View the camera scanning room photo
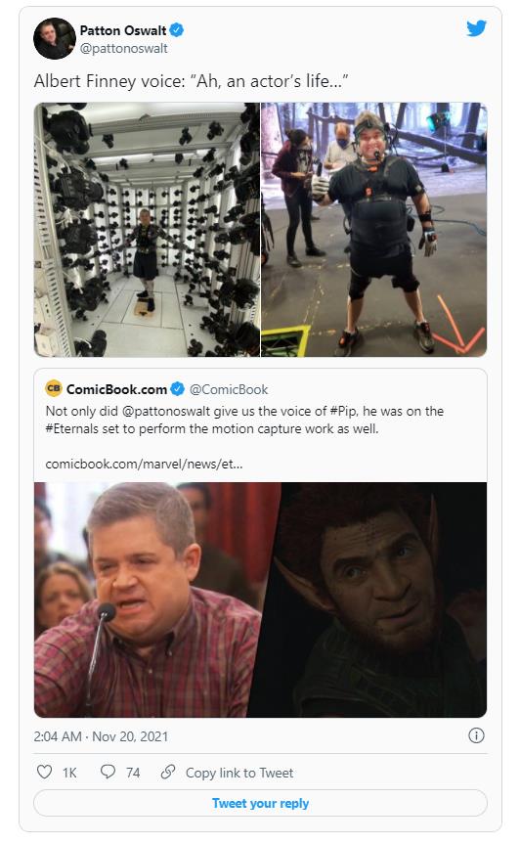Screen dimensions: 520x843 coord(147,230)
